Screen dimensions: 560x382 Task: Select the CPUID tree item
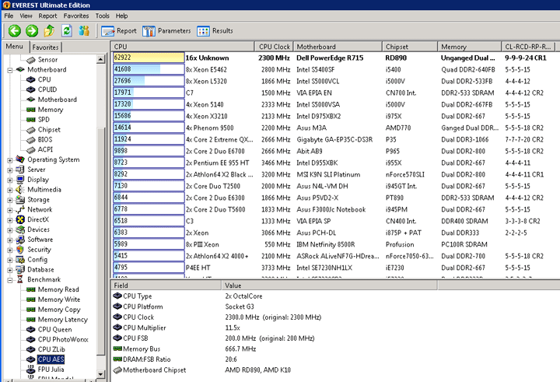coord(47,89)
